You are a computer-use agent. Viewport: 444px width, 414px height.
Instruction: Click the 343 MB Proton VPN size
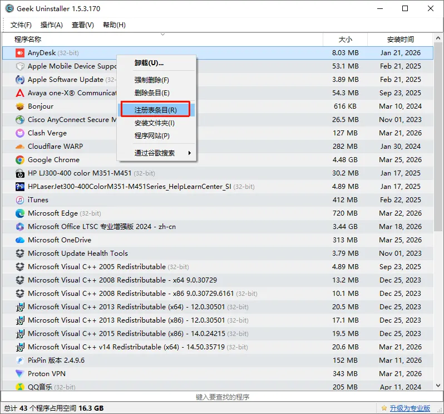click(345, 374)
